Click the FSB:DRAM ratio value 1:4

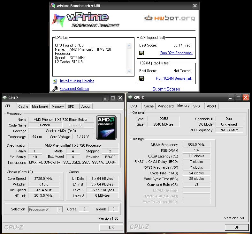(196, 150)
